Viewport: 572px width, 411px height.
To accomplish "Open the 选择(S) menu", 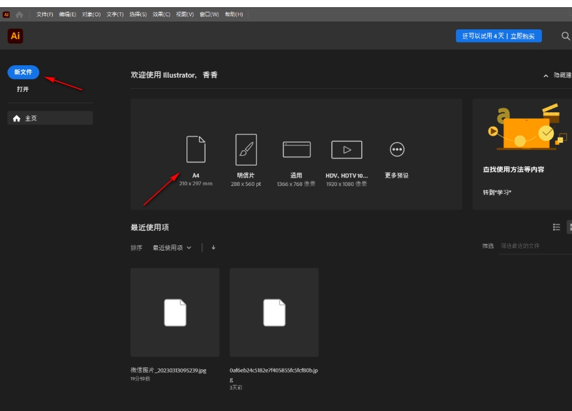I will coord(138,14).
